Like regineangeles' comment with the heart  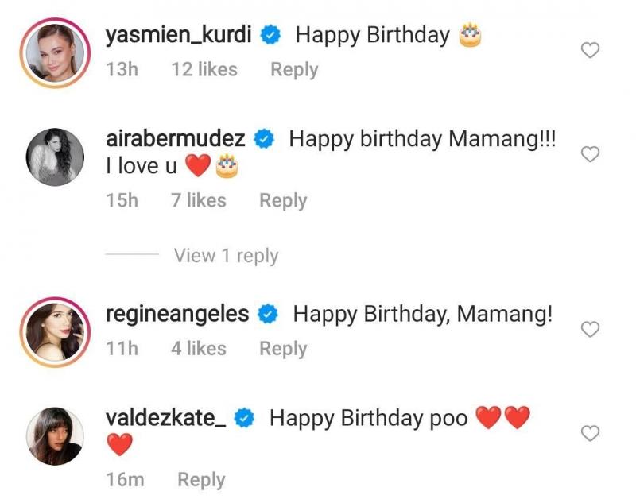pos(590,329)
